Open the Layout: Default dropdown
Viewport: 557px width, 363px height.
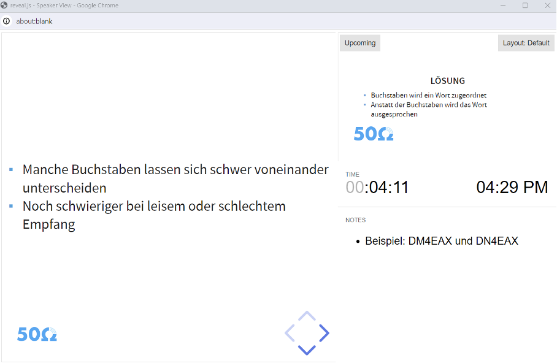(x=525, y=42)
